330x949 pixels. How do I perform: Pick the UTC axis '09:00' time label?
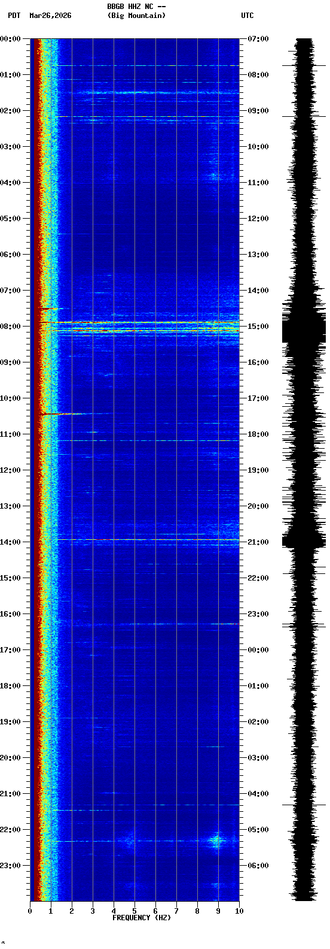(258, 111)
